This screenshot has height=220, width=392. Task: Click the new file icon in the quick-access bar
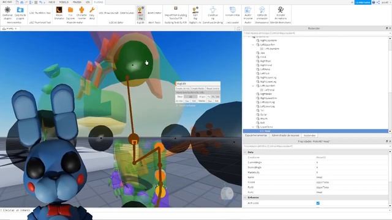point(17,2)
